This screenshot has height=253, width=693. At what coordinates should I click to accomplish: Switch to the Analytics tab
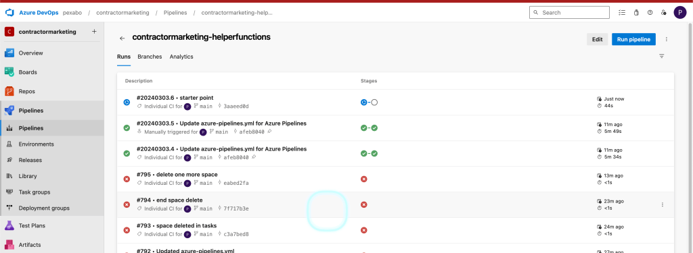(x=181, y=57)
